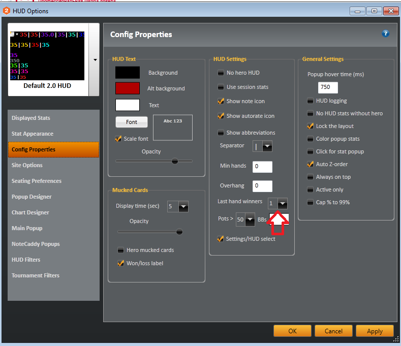
Task: Click the OK button
Action: click(x=292, y=331)
